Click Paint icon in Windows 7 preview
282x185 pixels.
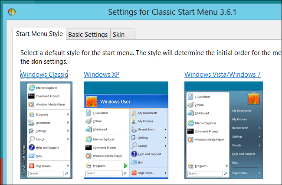point(190,105)
